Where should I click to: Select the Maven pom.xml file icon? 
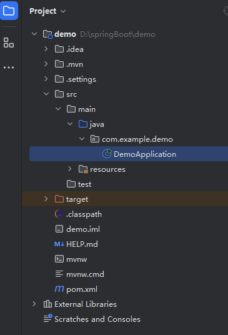[59, 289]
